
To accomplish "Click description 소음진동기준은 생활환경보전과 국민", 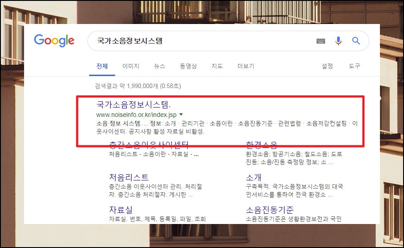I will (293, 219).
